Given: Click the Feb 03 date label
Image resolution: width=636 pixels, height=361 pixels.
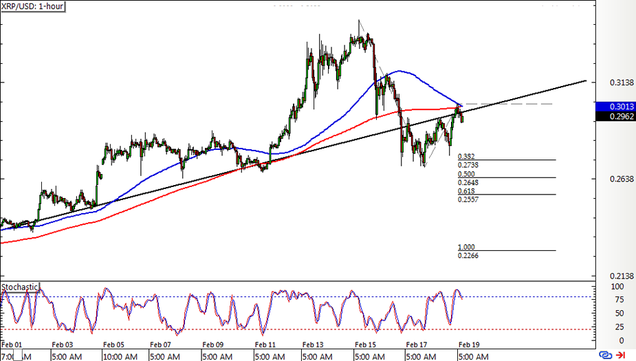Looking at the screenshot, I should pos(63,344).
